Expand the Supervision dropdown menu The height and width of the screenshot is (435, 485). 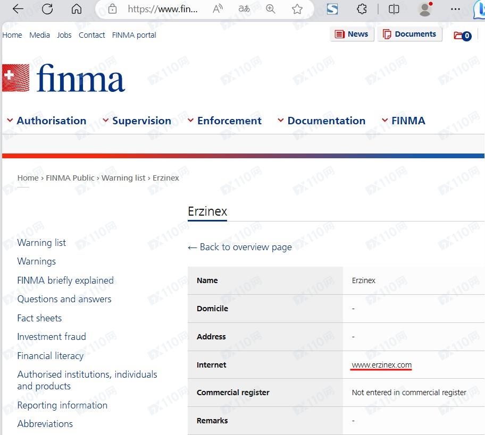coord(137,121)
